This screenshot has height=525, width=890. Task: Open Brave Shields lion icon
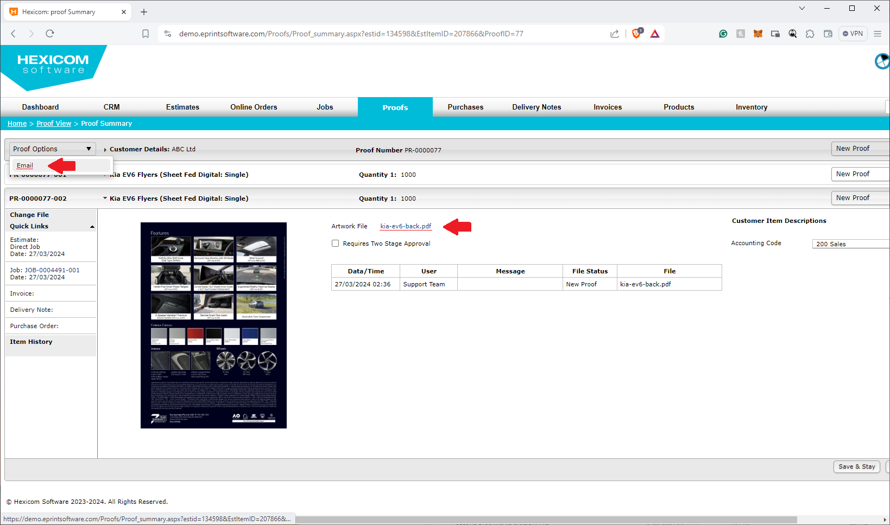coord(637,34)
